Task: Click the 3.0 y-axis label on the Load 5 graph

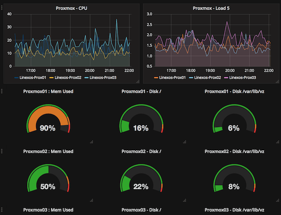Action: click(149, 14)
